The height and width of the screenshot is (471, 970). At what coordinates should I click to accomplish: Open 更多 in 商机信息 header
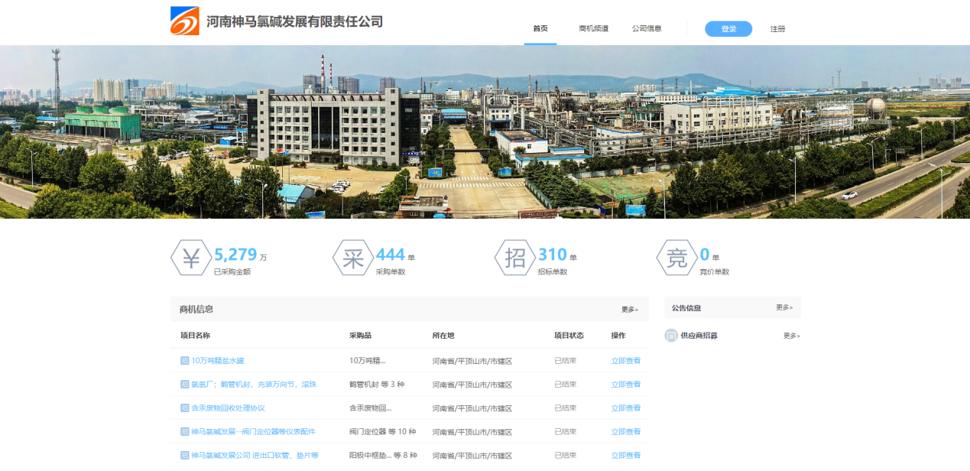tap(630, 310)
